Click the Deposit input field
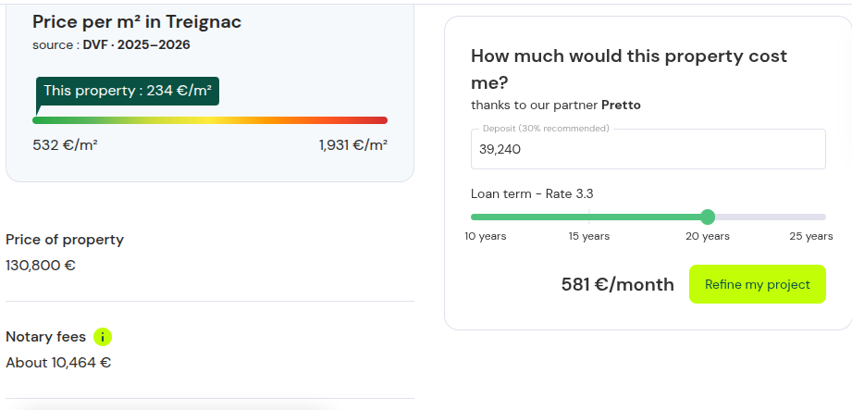The width and height of the screenshot is (852, 410). click(x=648, y=149)
